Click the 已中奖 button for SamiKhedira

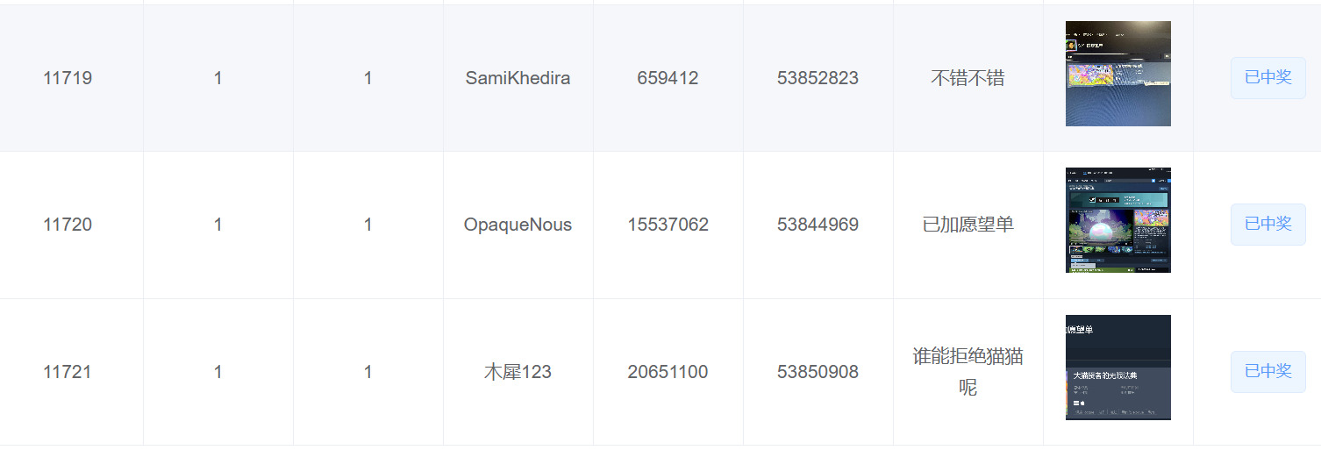(x=1267, y=78)
